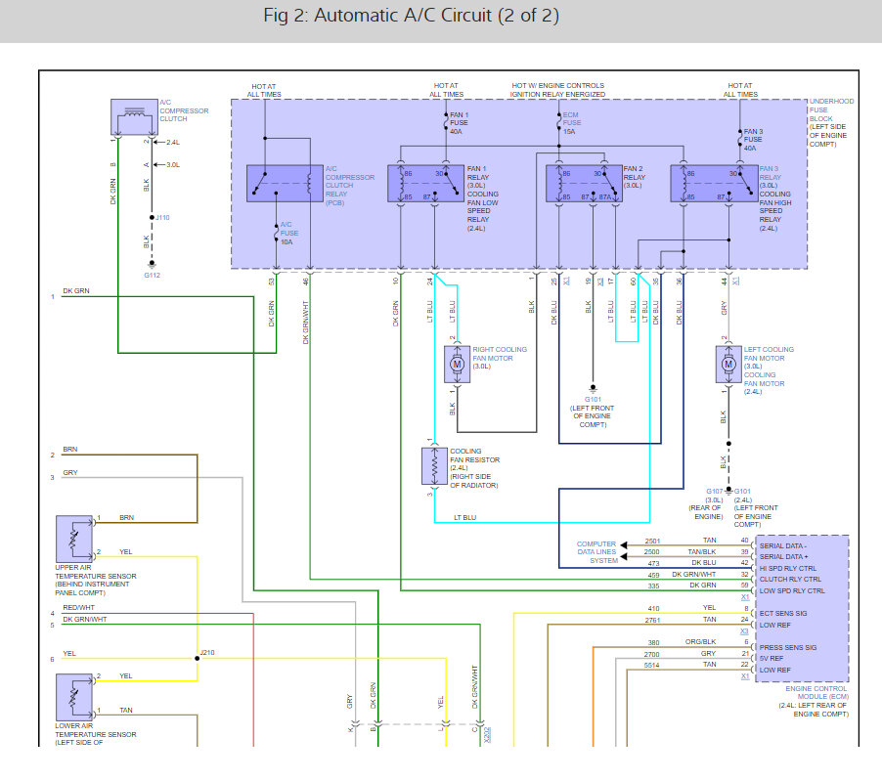882x781 pixels.
Task: Click the J210 splice dot on the YEL wire
Action: click(x=197, y=658)
